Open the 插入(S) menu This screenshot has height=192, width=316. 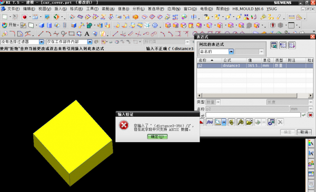[x=61, y=9]
